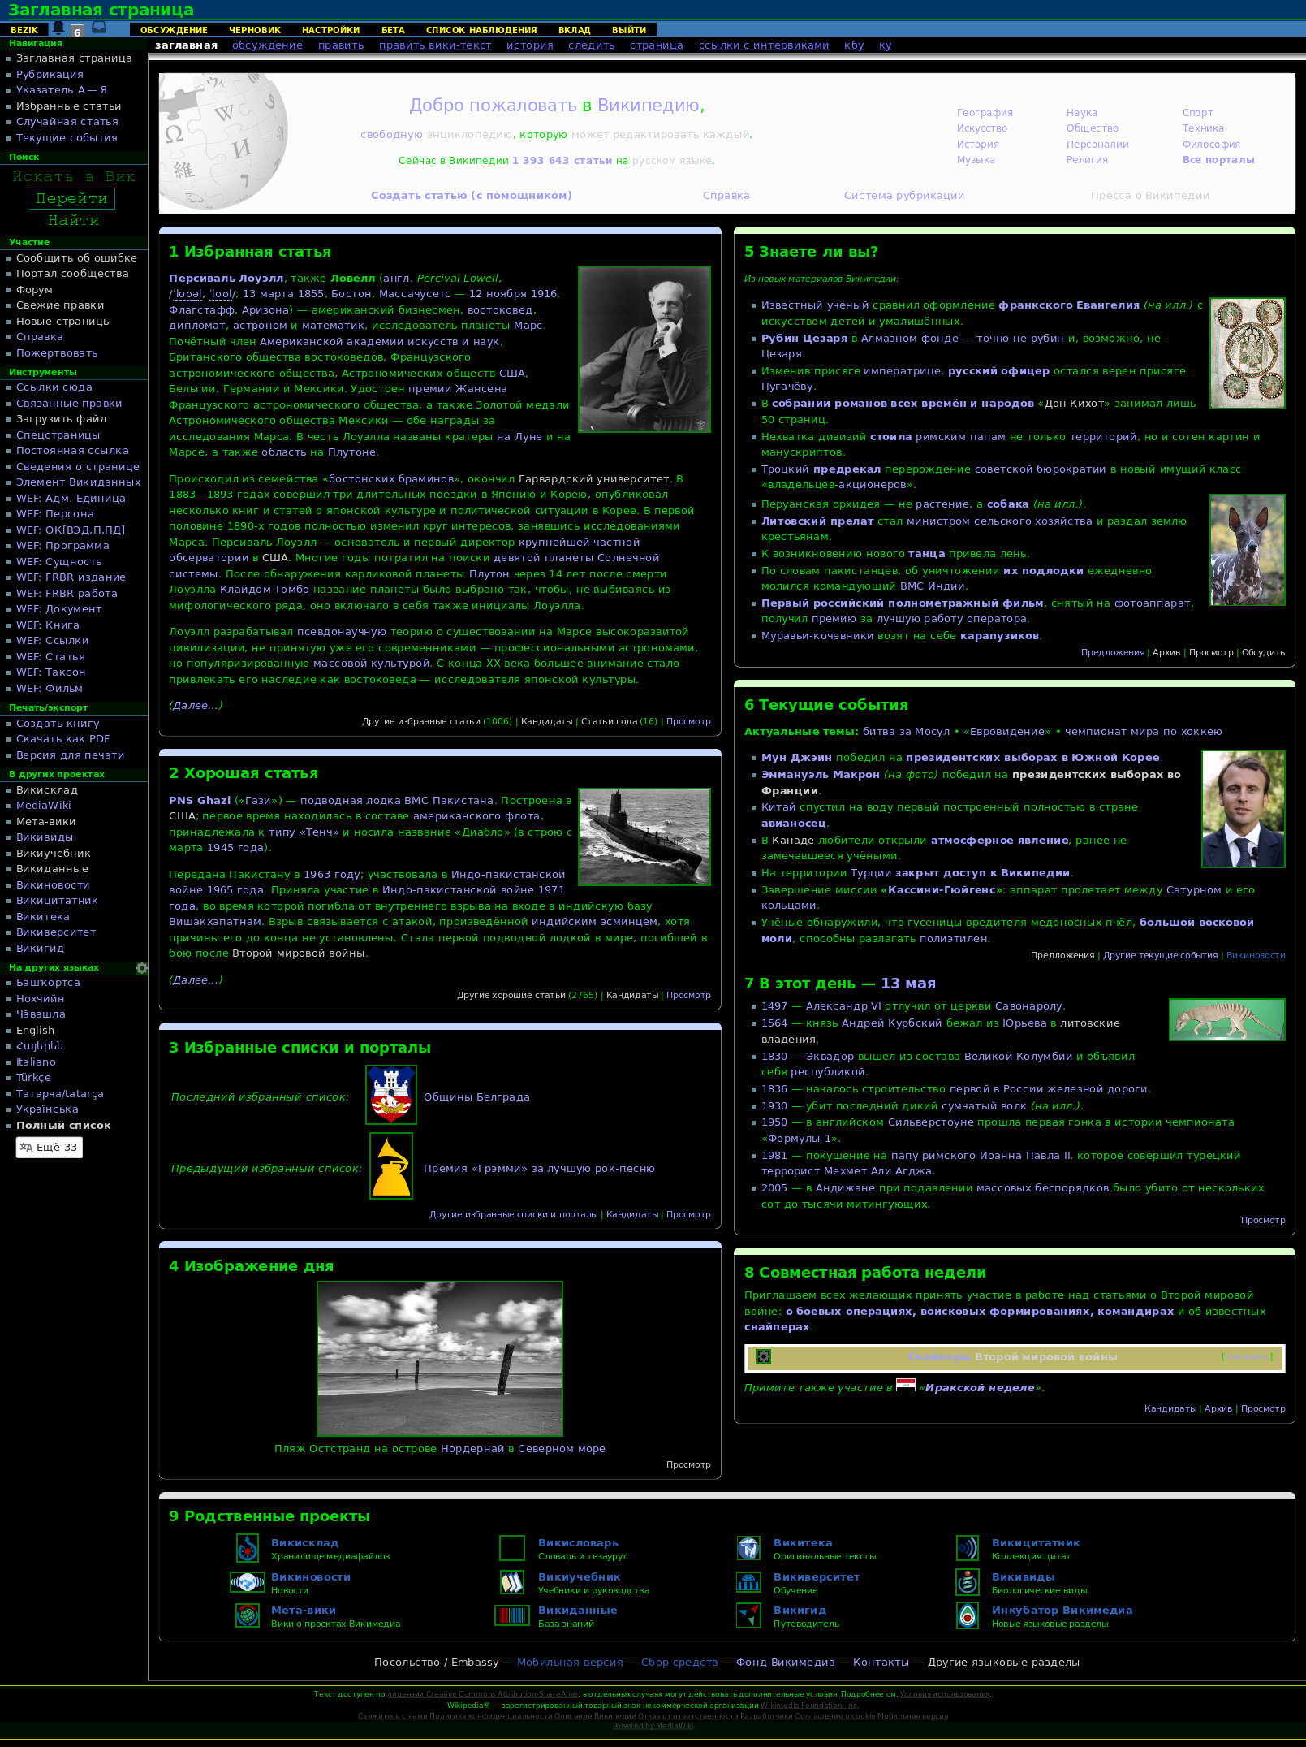Click the gear icon in the Снайперы bar
This screenshot has width=1306, height=1747.
(764, 1356)
